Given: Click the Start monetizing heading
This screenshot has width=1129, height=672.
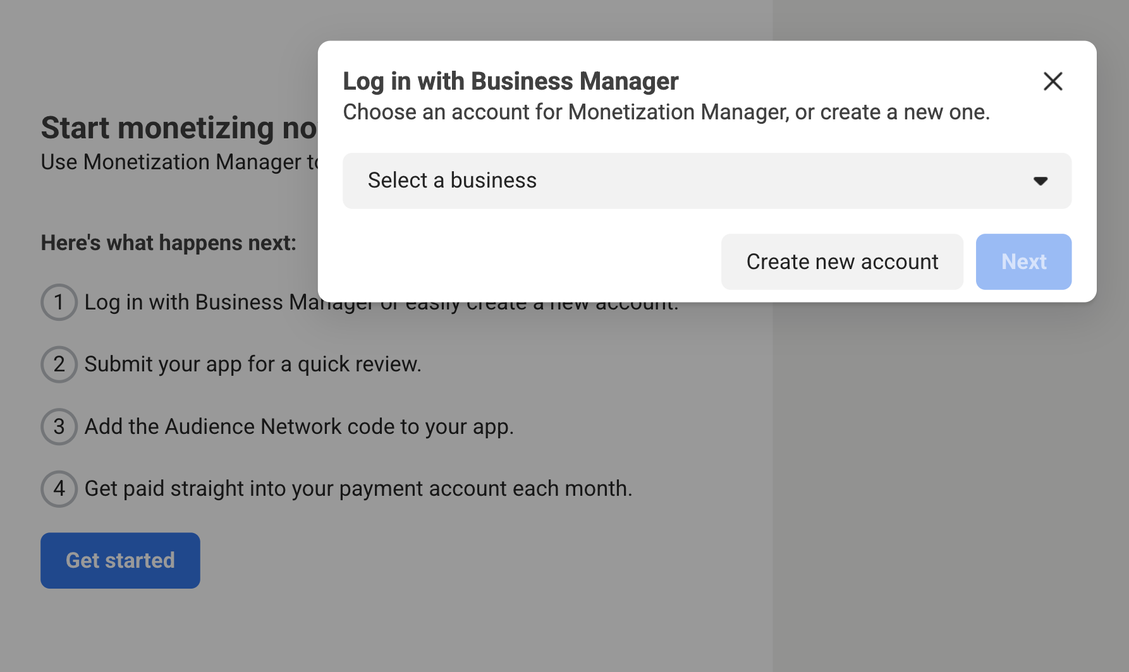Looking at the screenshot, I should pyautogui.click(x=178, y=128).
